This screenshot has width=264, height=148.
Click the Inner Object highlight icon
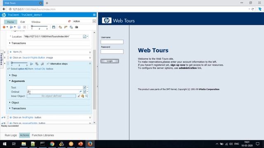[82, 96]
